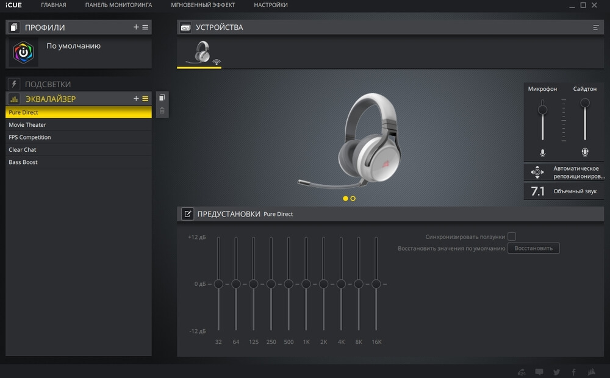Click the 8K equalizer slider
Image resolution: width=610 pixels, height=378 pixels.
pos(358,284)
